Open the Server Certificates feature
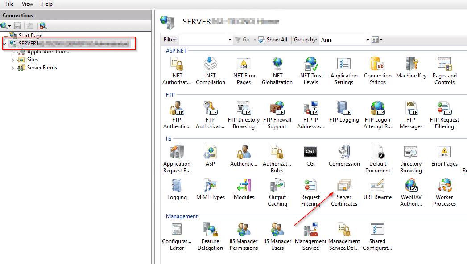The image size is (467, 264). (x=344, y=192)
